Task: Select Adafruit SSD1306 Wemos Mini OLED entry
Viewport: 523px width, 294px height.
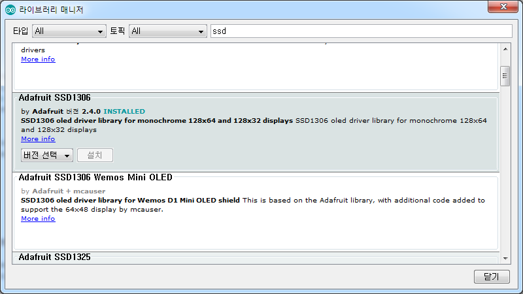Action: pyautogui.click(x=95, y=177)
